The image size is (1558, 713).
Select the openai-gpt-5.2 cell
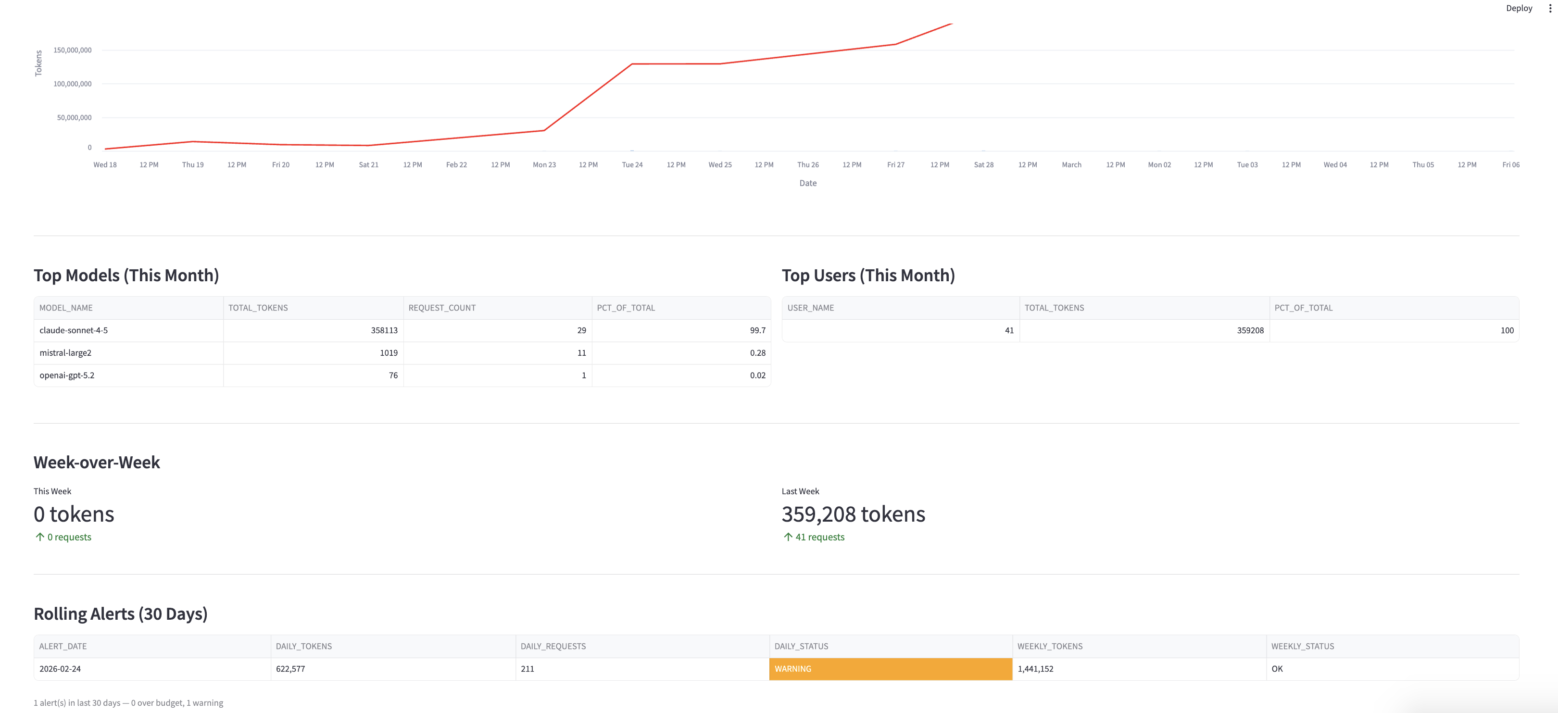[x=67, y=375]
